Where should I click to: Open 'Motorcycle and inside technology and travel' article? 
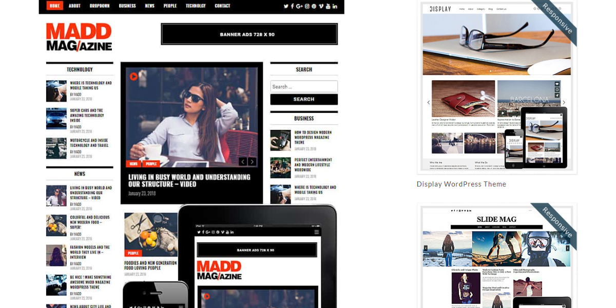89,143
